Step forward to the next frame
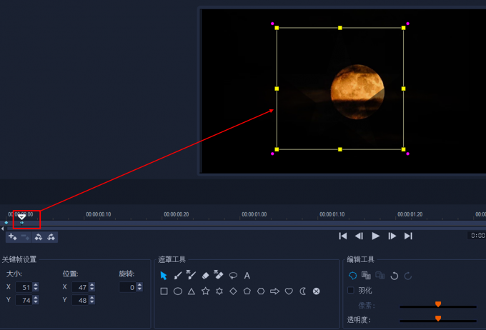Image resolution: width=486 pixels, height=330 pixels. pos(392,236)
